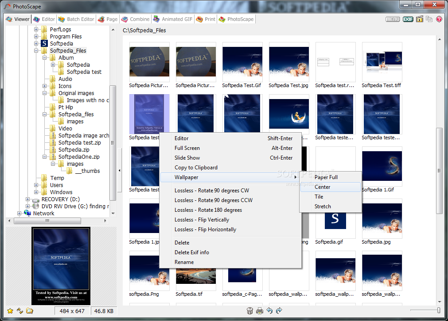Screen dimensions: 448x321
Task: Open the Video folder in the tree
Action: point(65,128)
